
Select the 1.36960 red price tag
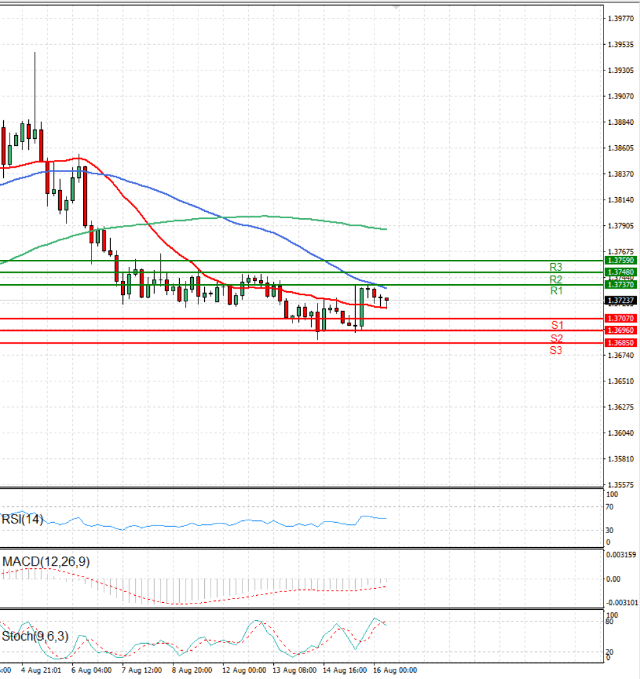(x=621, y=330)
